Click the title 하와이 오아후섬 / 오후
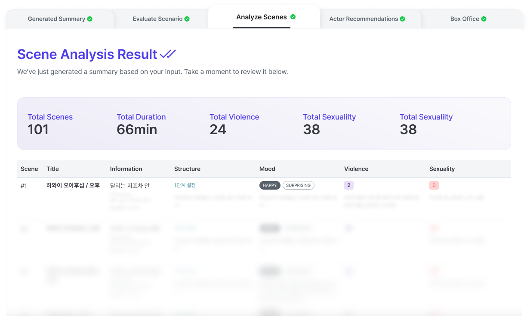Screen dimensions: 530x316 (73, 186)
